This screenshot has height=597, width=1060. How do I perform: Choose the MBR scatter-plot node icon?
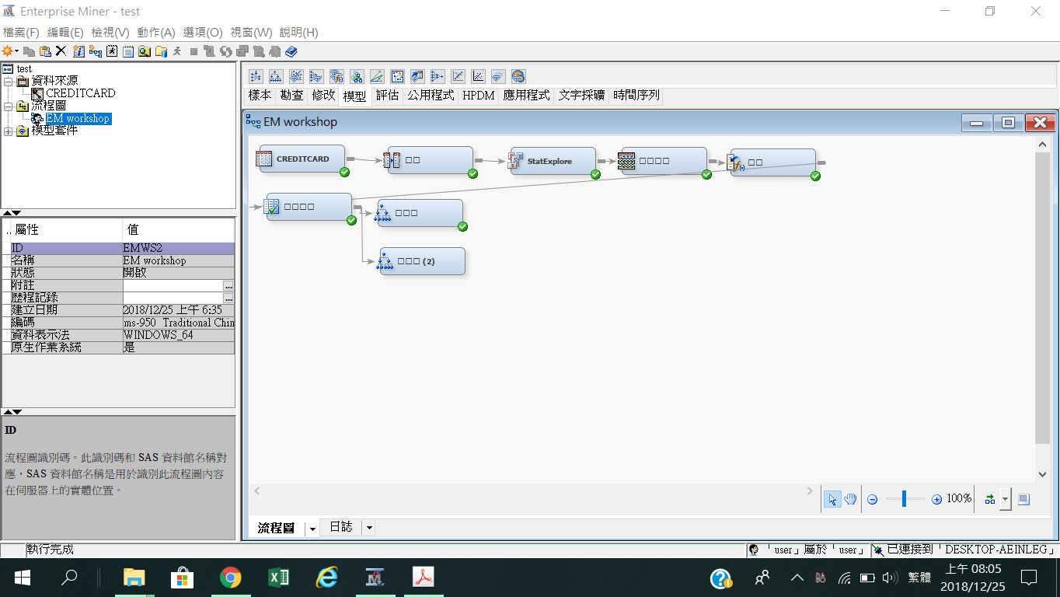click(397, 76)
